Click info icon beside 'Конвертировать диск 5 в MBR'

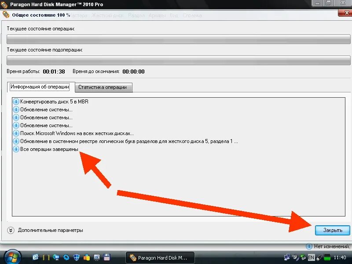pos(16,102)
